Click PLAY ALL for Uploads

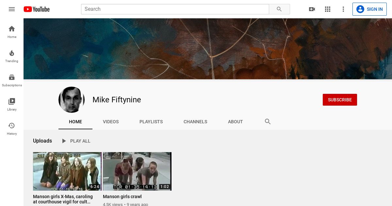point(76,141)
